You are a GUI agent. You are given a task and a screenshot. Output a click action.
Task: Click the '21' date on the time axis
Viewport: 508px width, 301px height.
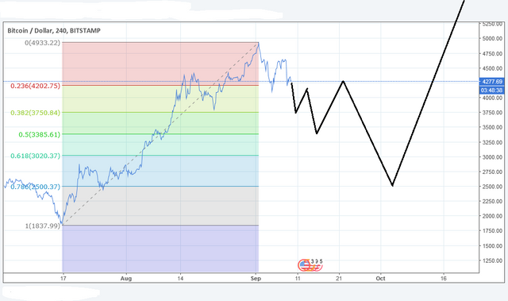coord(339,278)
